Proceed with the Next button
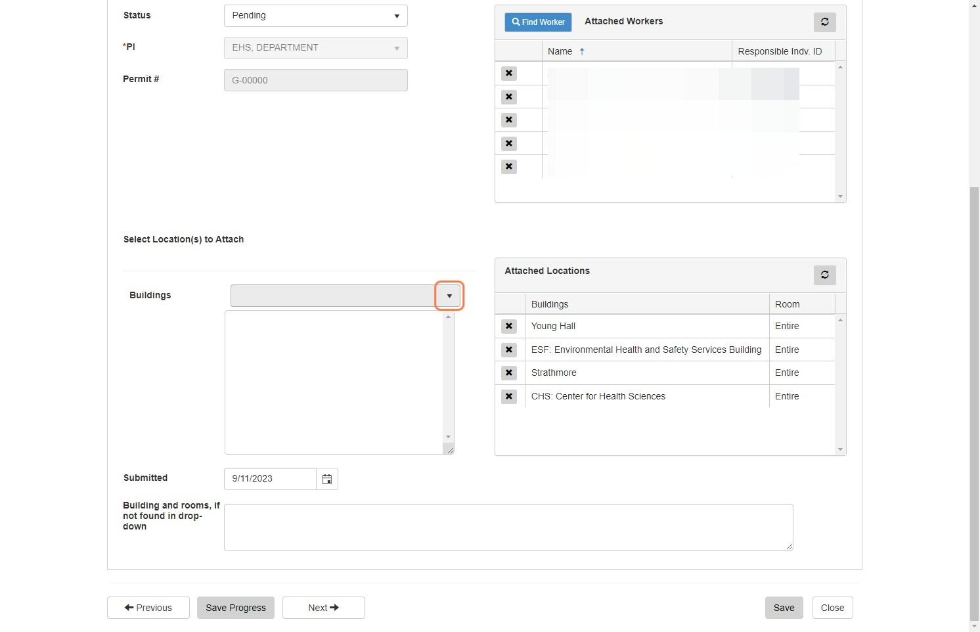The image size is (980, 632). (324, 608)
